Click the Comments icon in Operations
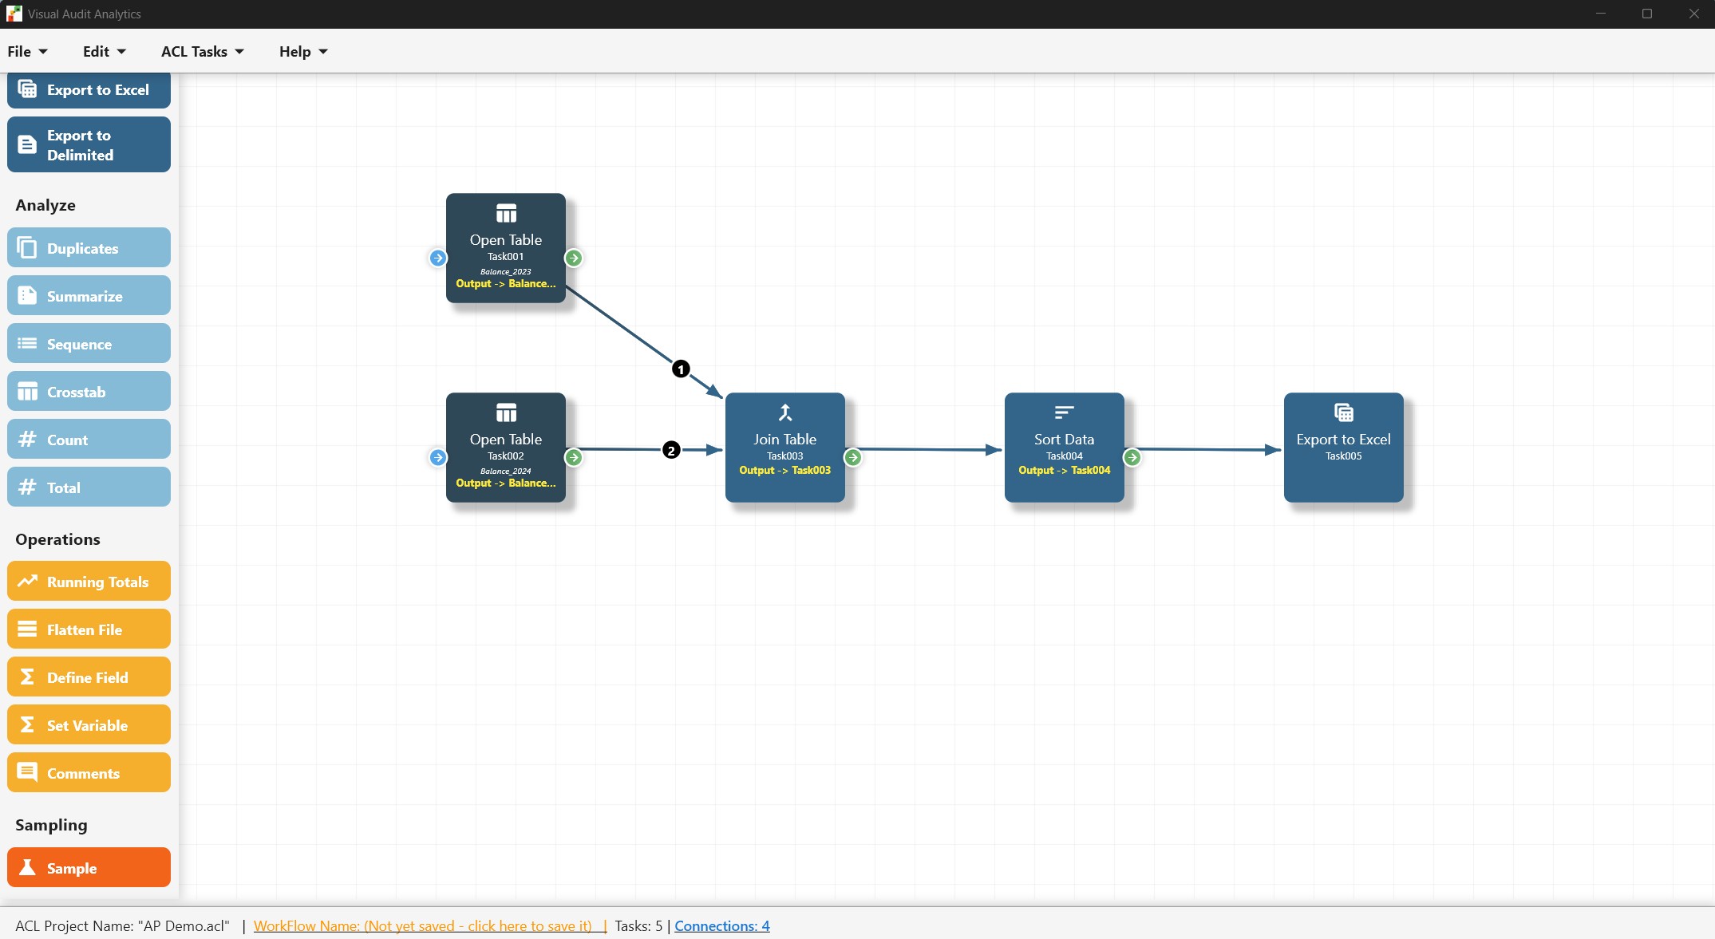The image size is (1715, 939). [x=27, y=773]
